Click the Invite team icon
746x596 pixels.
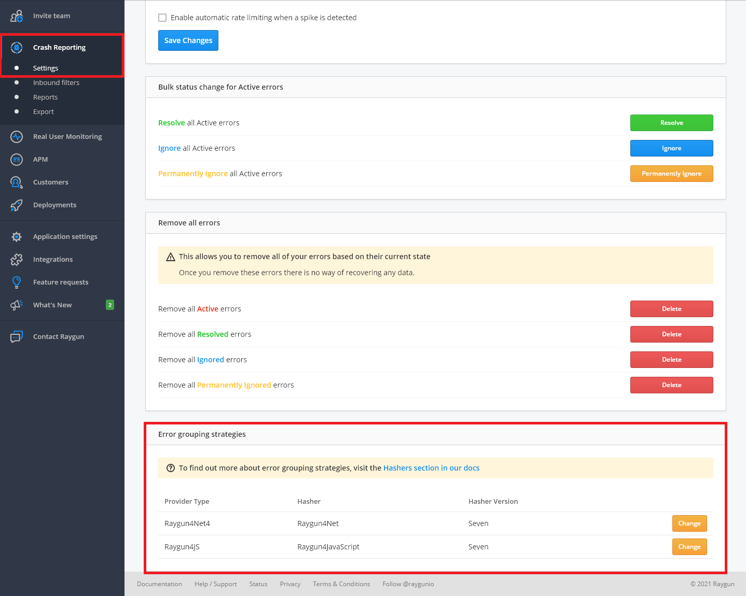[x=17, y=16]
